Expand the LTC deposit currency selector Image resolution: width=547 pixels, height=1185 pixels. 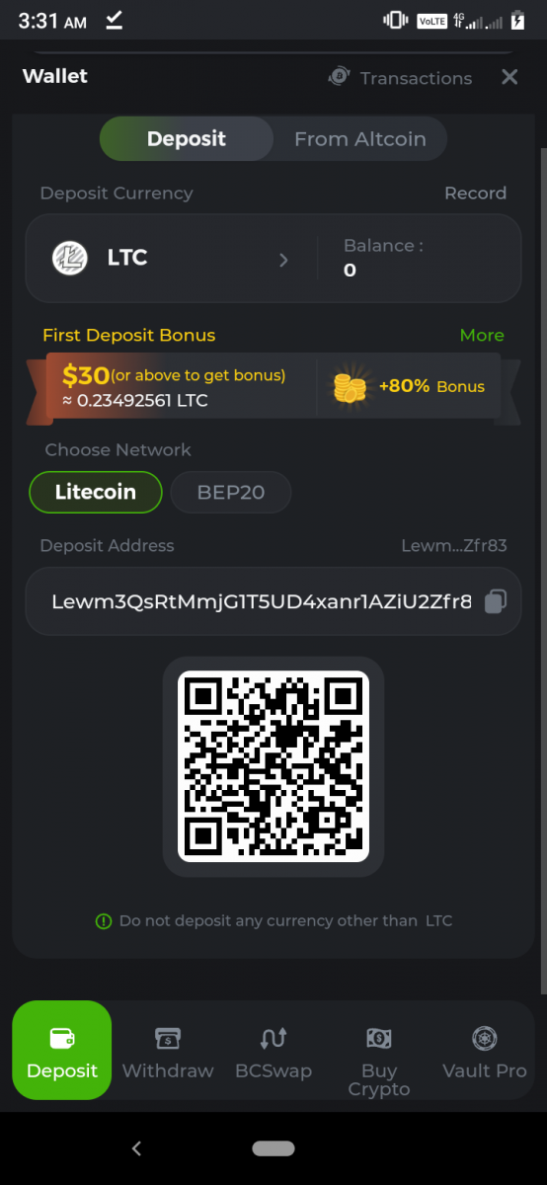pyautogui.click(x=172, y=259)
